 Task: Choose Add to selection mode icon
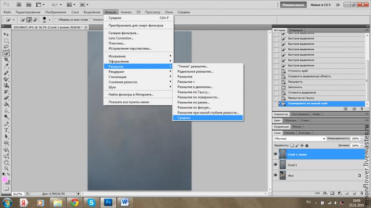pos(29,20)
